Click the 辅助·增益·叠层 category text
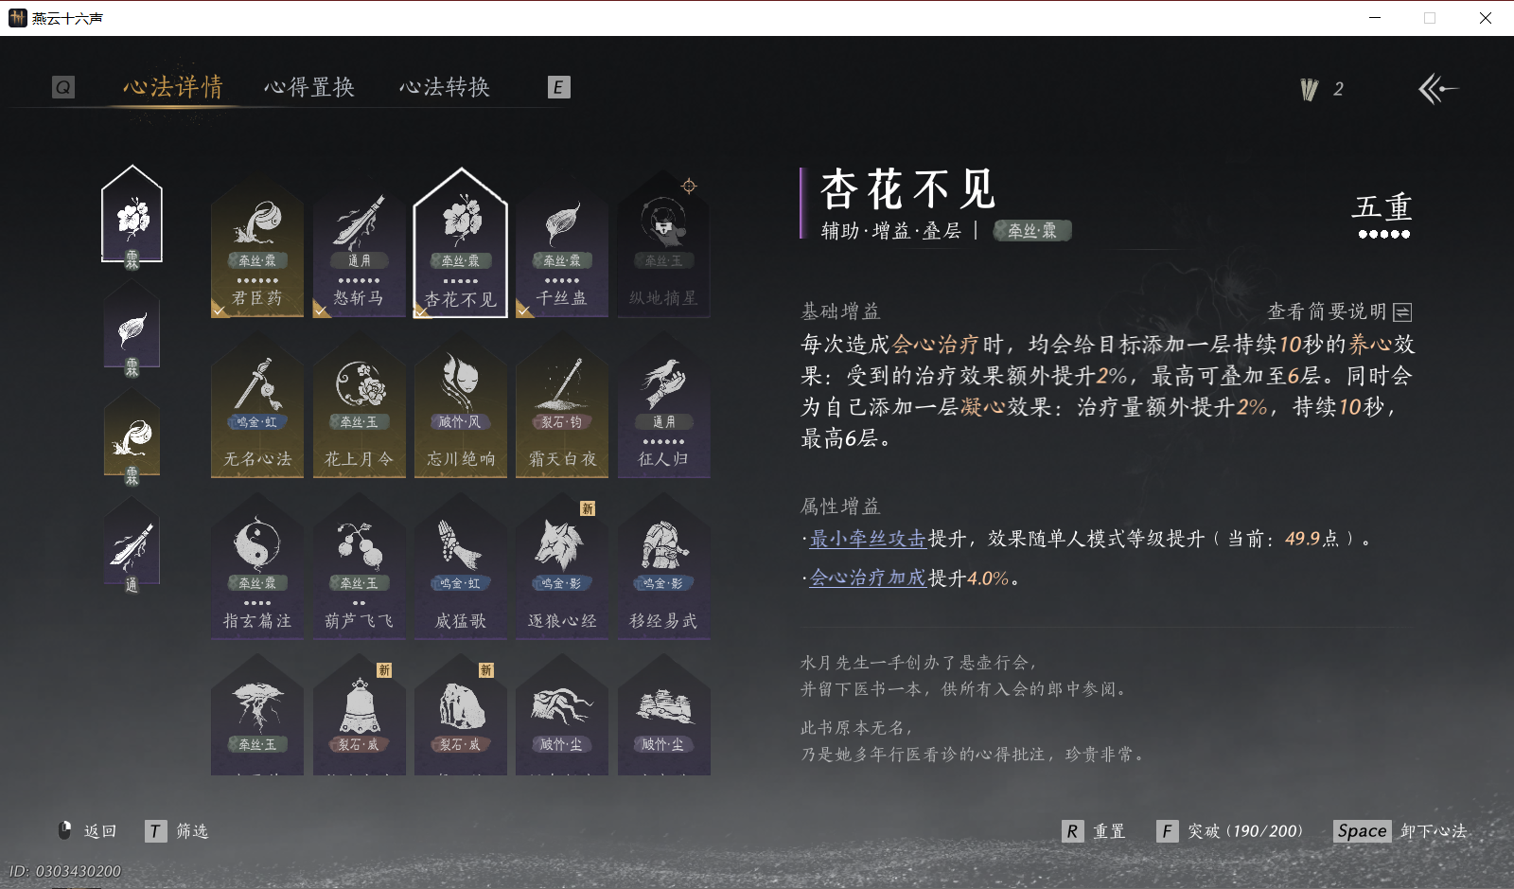 [x=890, y=230]
